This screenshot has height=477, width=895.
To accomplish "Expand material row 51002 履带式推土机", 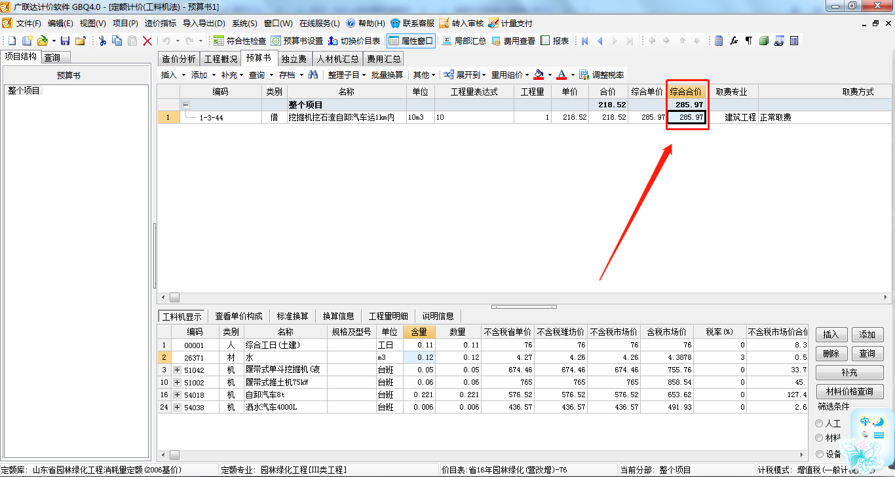I will click(x=177, y=382).
